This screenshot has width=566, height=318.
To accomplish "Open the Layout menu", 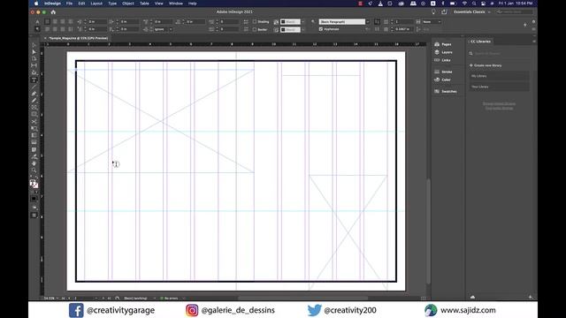I will (96, 4).
